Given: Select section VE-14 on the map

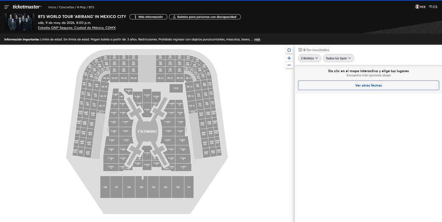Looking at the screenshot, I should [103, 96].
